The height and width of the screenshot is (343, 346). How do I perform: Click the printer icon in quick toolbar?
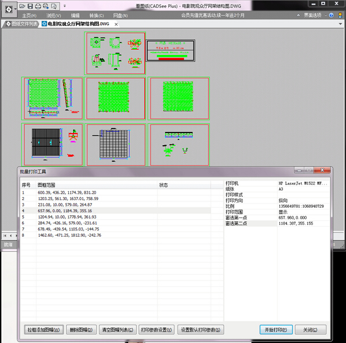click(x=38, y=6)
